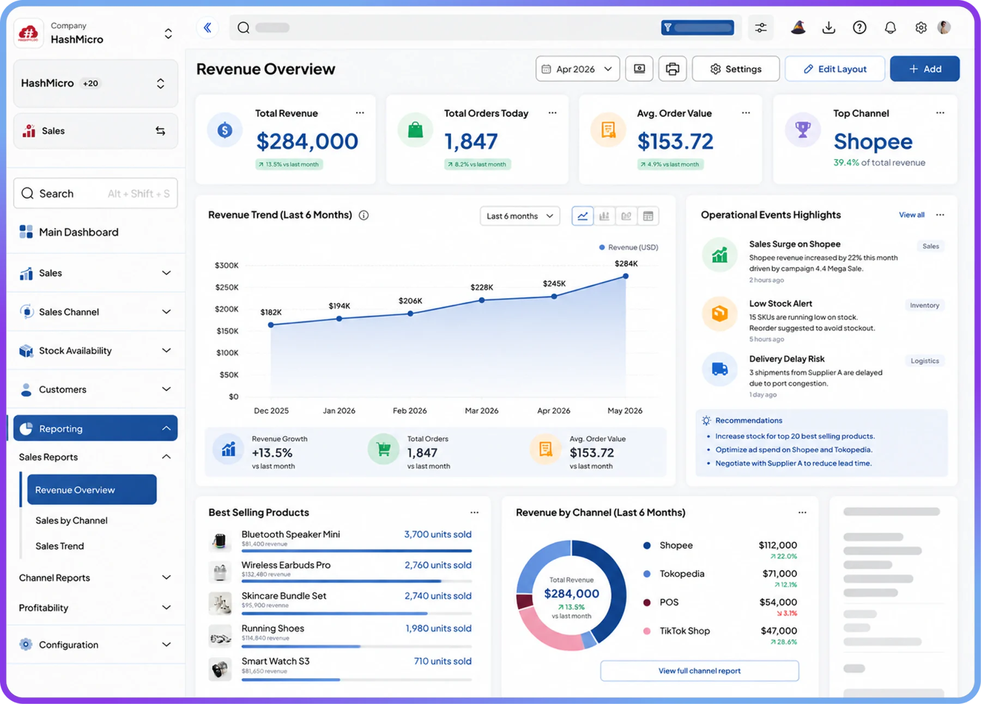Switch Revenue Trend to table view
Image resolution: width=981 pixels, height=704 pixels.
[x=648, y=216]
